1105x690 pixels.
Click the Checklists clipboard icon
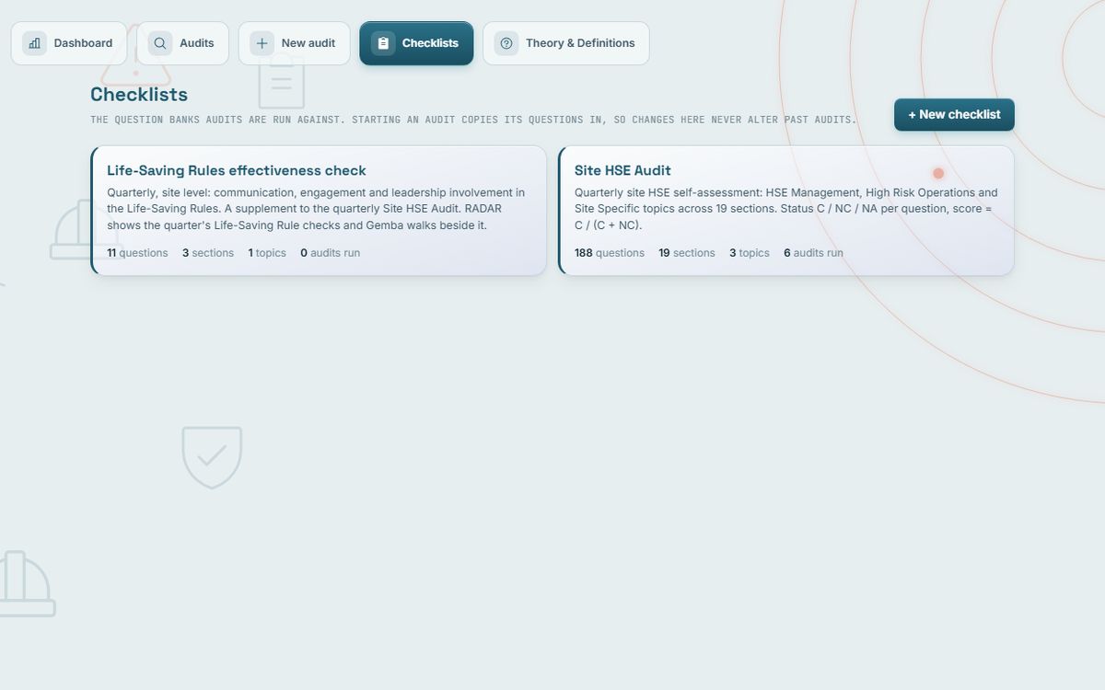[383, 43]
